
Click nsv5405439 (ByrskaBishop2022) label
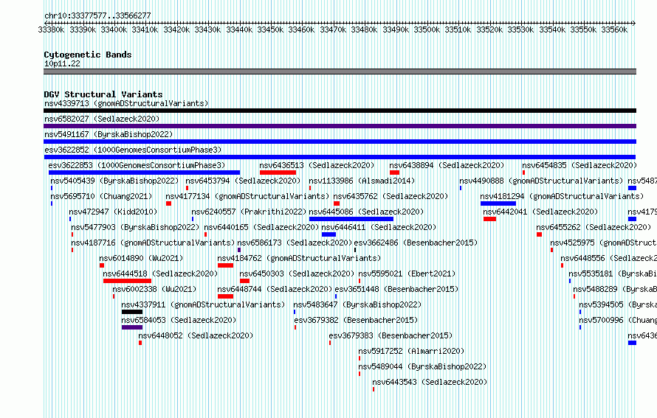pyautogui.click(x=115, y=181)
